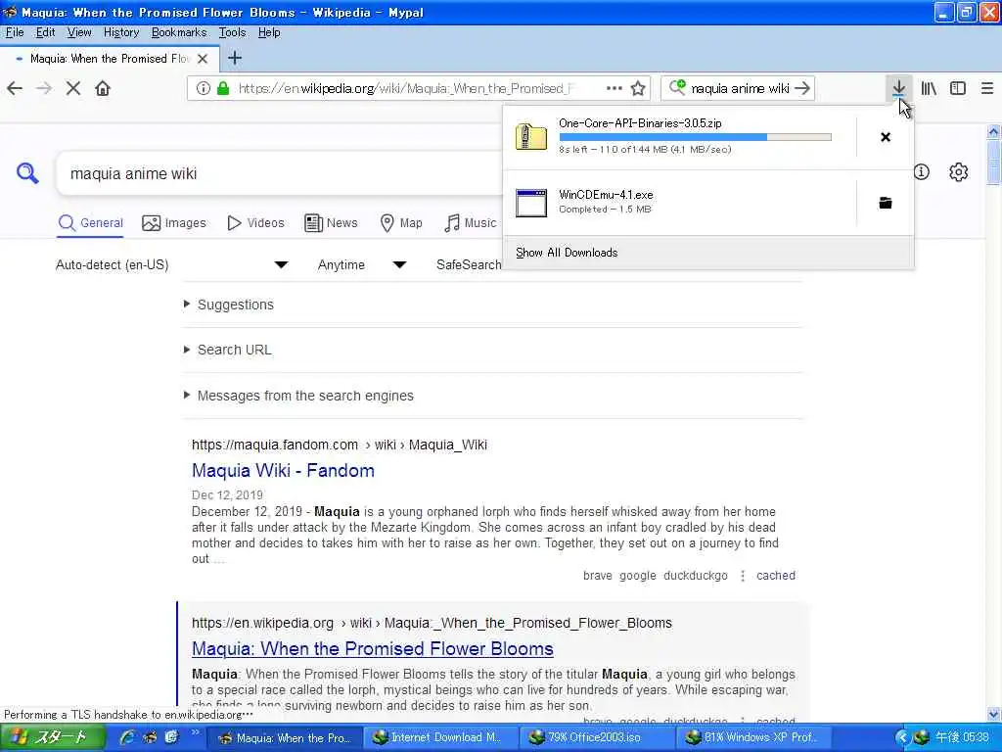Open Maquia Wiki - Fandom result
The width and height of the screenshot is (1002, 752).
(283, 471)
